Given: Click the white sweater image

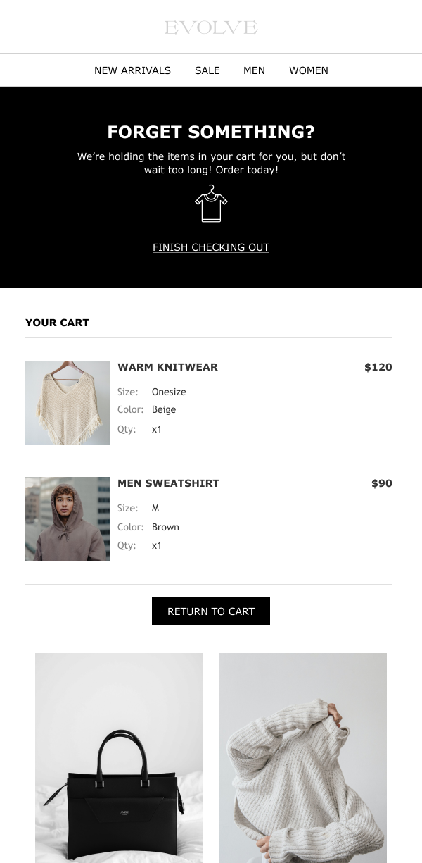Looking at the screenshot, I should (x=303, y=758).
